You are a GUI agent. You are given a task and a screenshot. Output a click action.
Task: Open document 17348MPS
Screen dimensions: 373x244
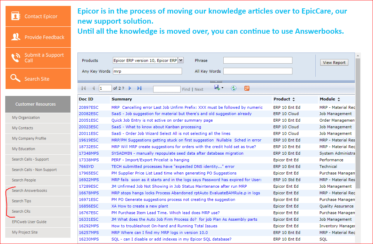tap(89, 153)
